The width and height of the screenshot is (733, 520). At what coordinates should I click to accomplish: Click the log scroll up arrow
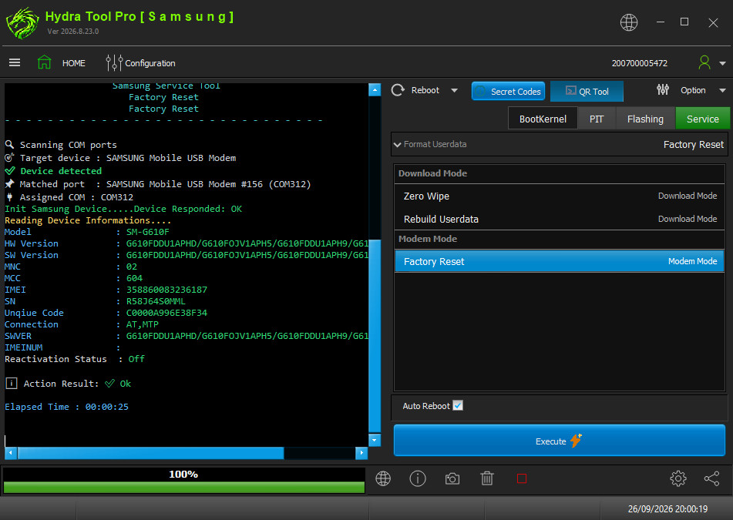point(375,89)
